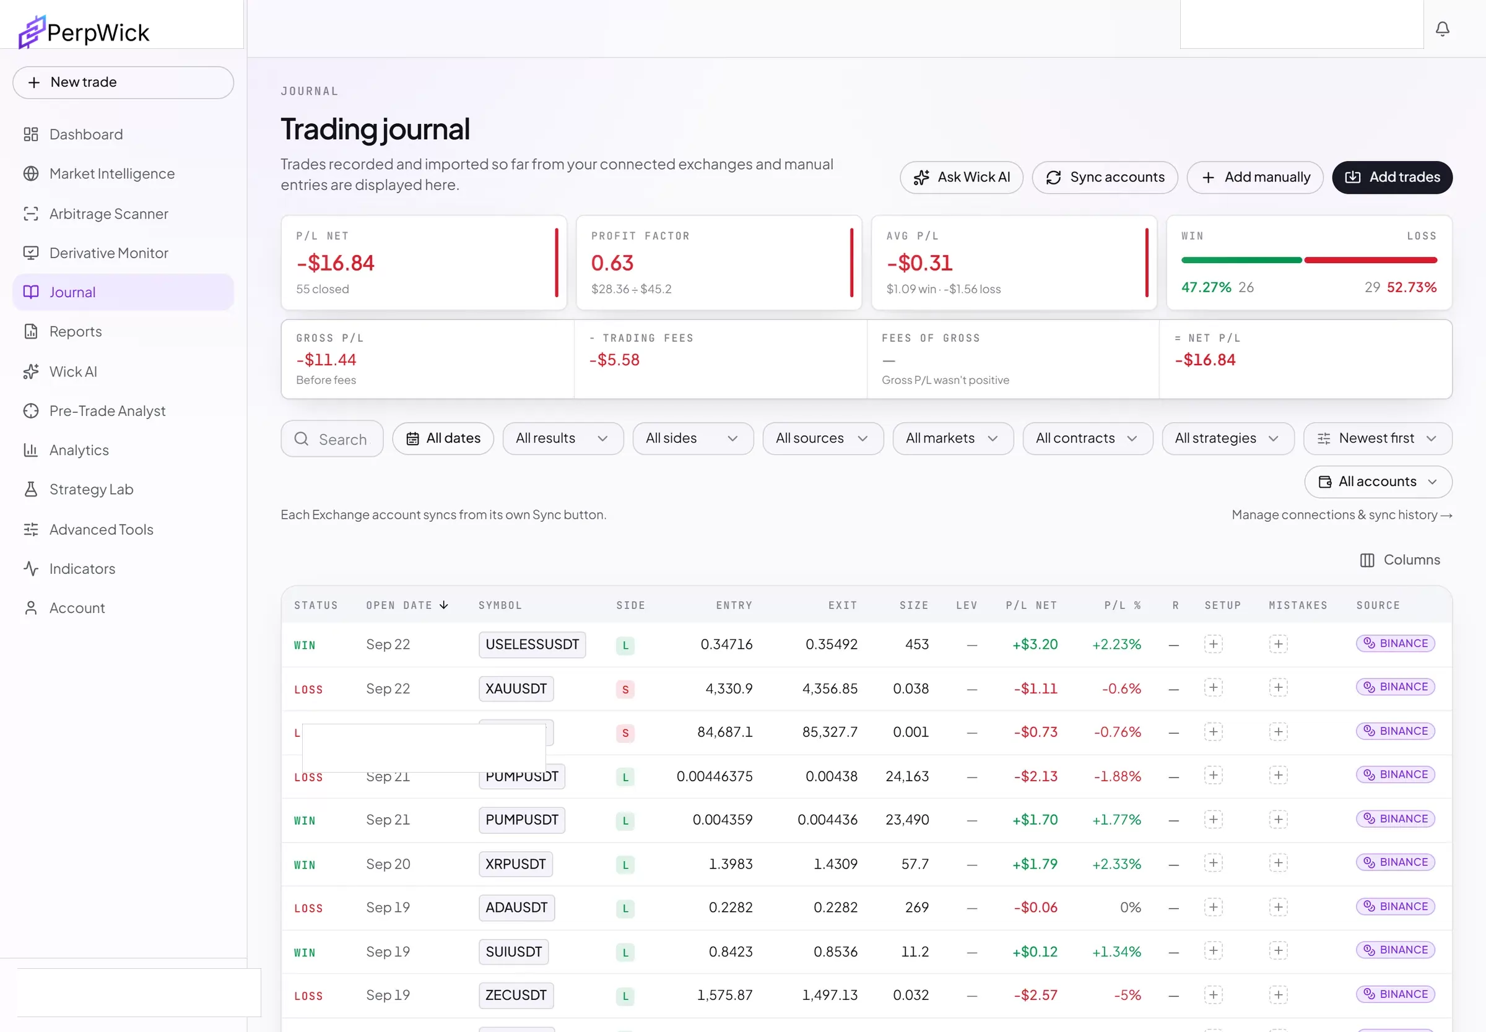The image size is (1486, 1032).
Task: Expand the All sources filter
Action: 822,438
